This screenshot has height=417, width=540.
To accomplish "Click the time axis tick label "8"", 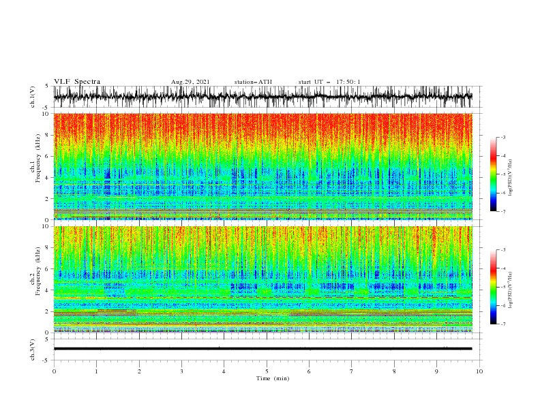I will tap(394, 371).
